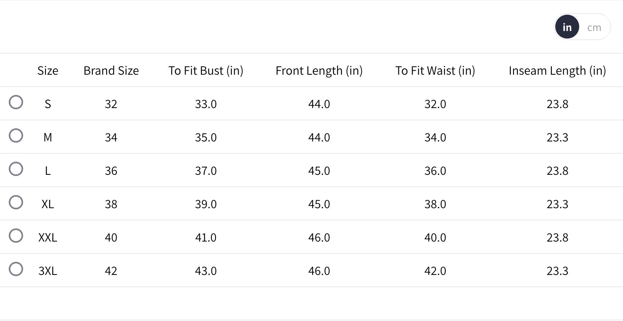Click the Brand Size column header
This screenshot has height=321, width=623.
point(111,71)
